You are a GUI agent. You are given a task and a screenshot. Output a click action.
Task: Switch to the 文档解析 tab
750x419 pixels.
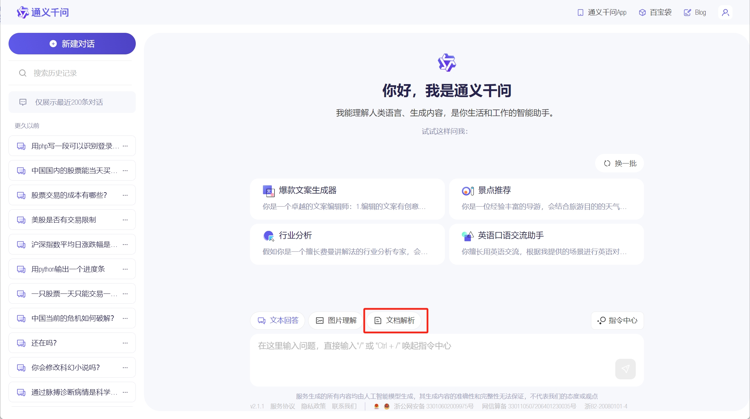(394, 320)
